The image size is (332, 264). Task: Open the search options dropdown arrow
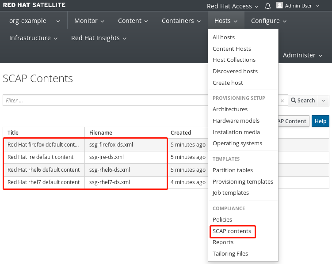click(x=324, y=101)
